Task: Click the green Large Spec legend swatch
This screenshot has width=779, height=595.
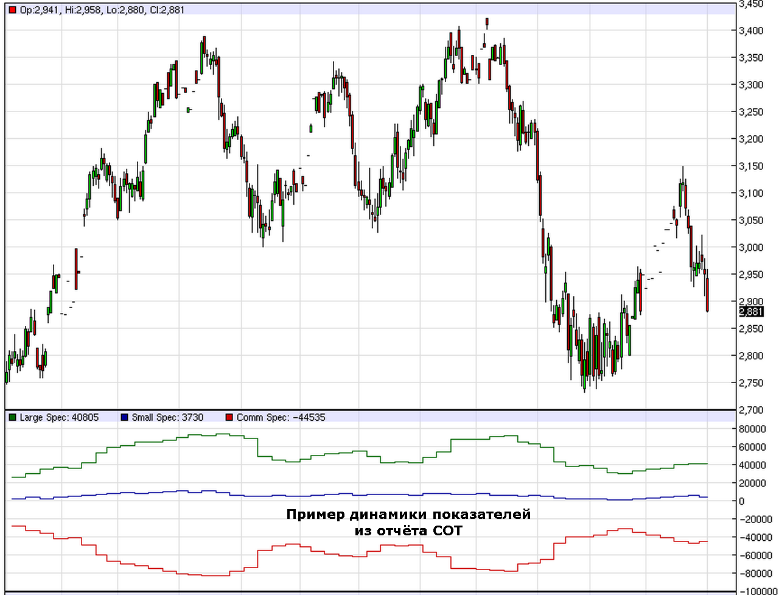Action: point(13,417)
